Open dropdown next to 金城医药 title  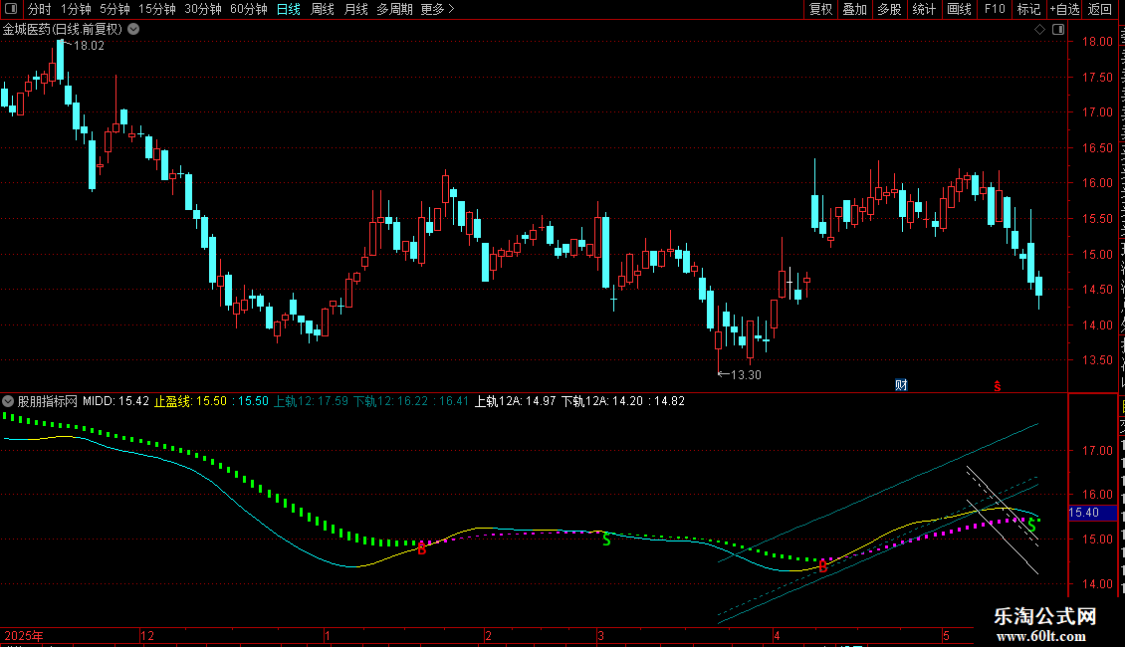point(133,30)
